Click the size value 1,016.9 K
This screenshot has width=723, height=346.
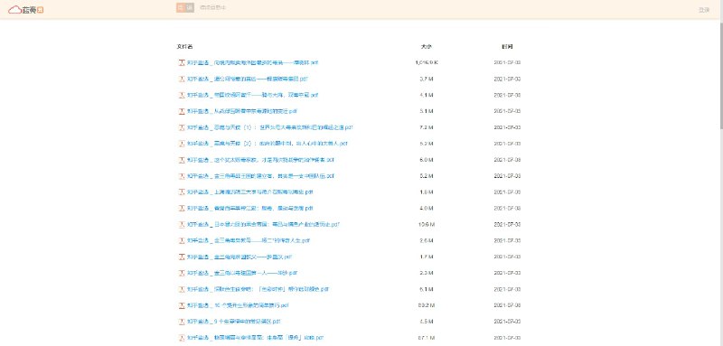(x=426, y=62)
